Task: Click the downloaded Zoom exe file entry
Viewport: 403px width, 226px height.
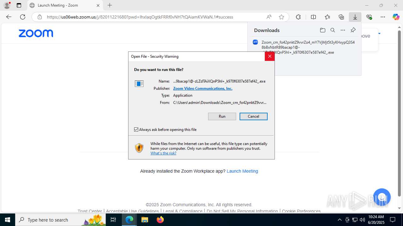Action: tap(304, 47)
